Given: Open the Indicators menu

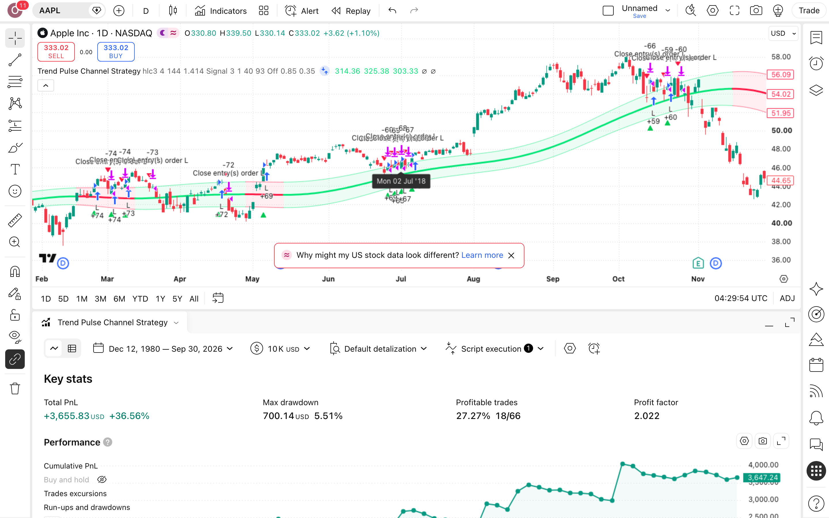Looking at the screenshot, I should pyautogui.click(x=220, y=11).
